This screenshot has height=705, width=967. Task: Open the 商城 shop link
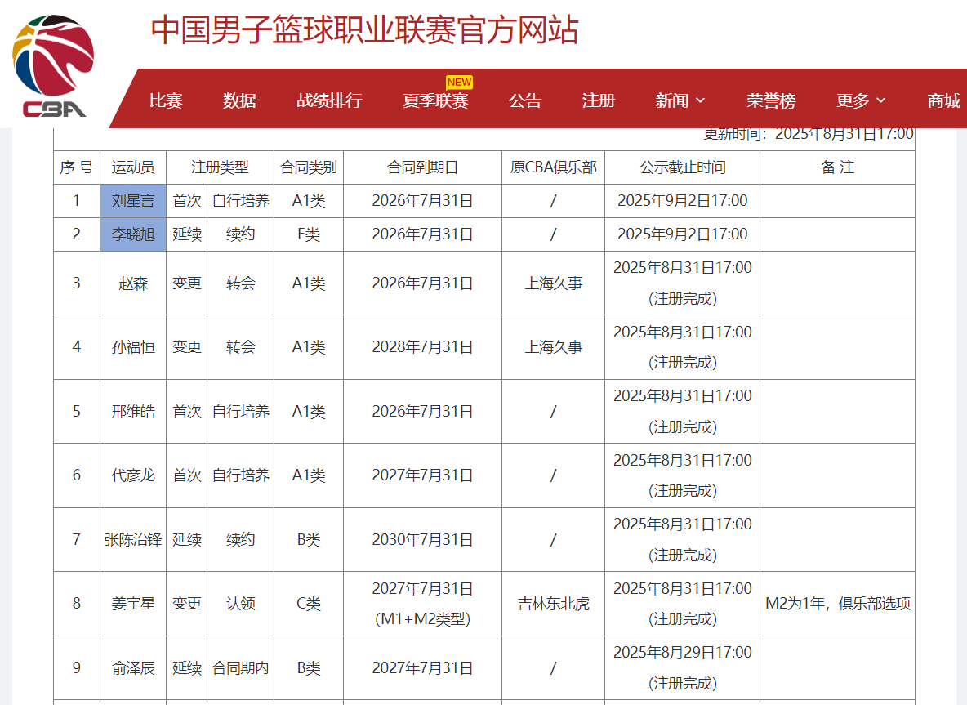pyautogui.click(x=944, y=100)
